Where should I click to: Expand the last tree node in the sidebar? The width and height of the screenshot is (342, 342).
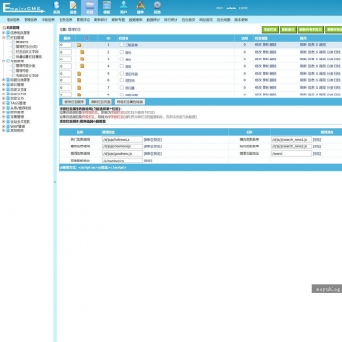[4, 130]
